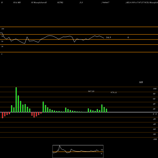Click the '20' label on MR axis

[x=154, y=109]
